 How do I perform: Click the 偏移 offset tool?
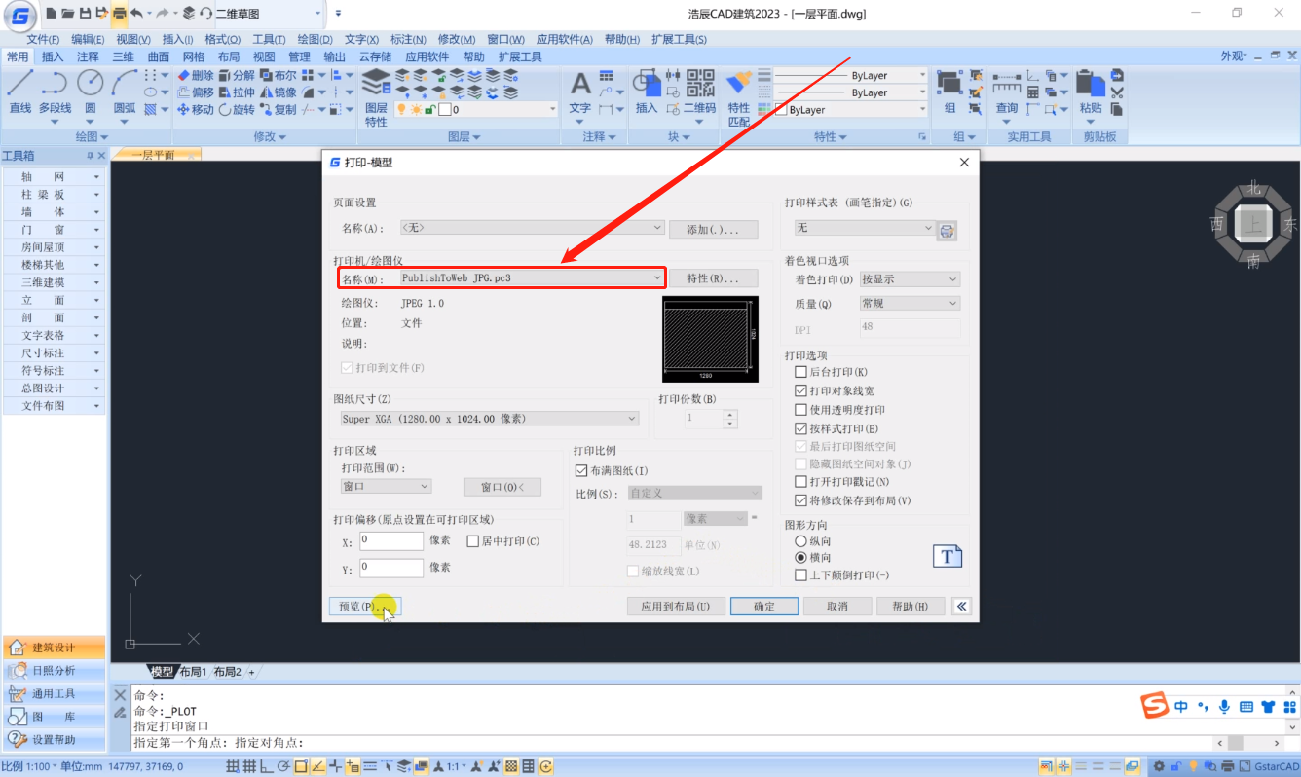tap(196, 92)
